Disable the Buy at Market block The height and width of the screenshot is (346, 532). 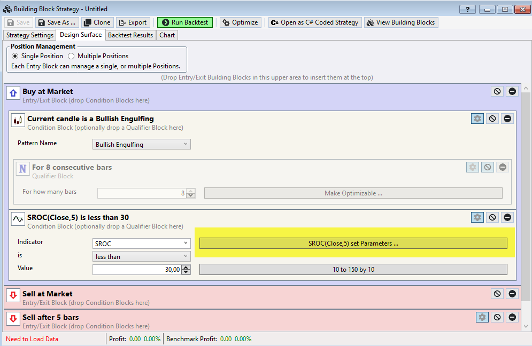tap(497, 91)
